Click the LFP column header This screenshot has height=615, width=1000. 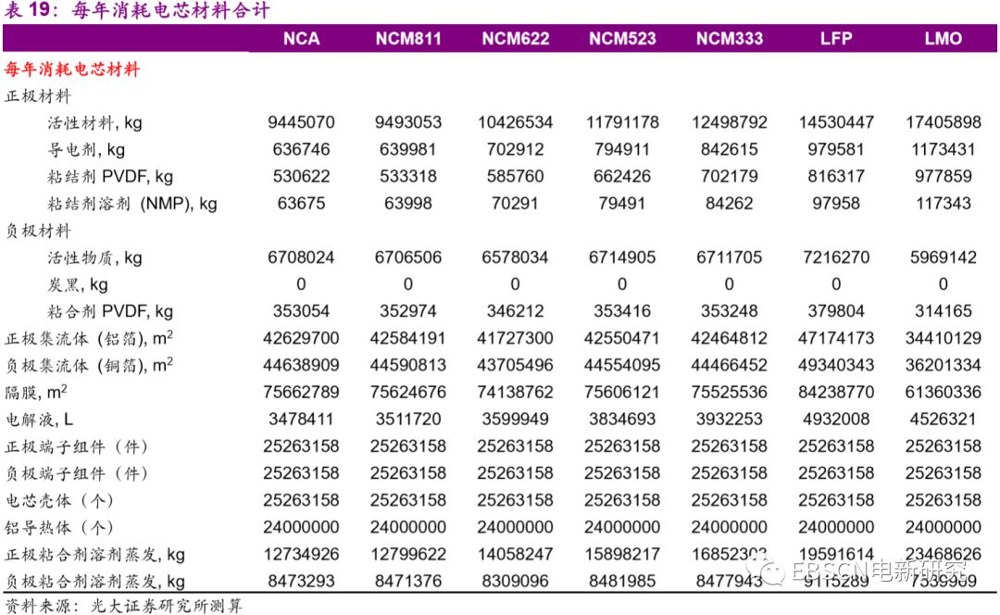click(836, 39)
